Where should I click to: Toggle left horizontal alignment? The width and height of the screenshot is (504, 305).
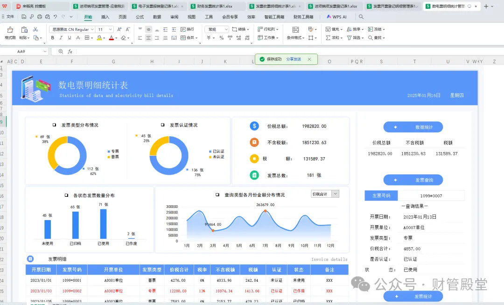(x=140, y=38)
